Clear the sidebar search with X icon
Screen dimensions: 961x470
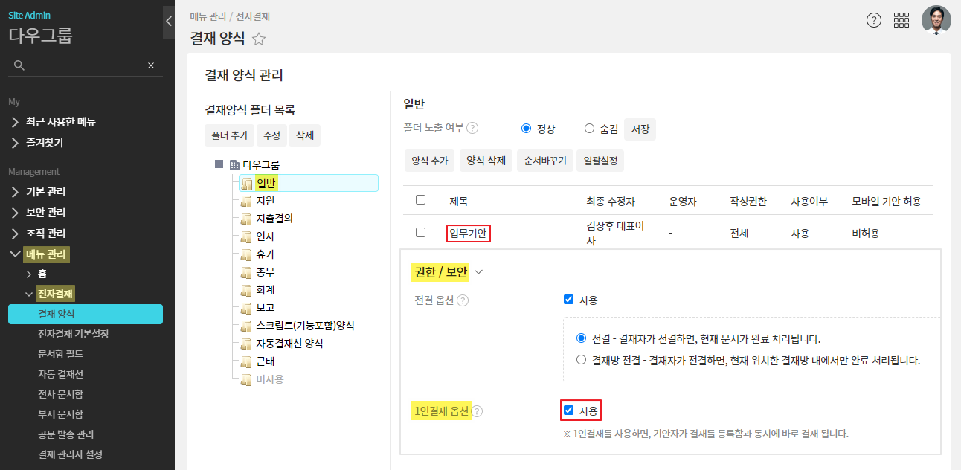(x=151, y=65)
